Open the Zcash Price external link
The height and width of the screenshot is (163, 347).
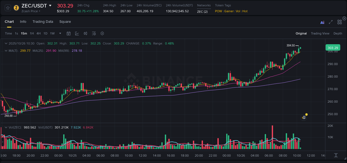(31, 11)
